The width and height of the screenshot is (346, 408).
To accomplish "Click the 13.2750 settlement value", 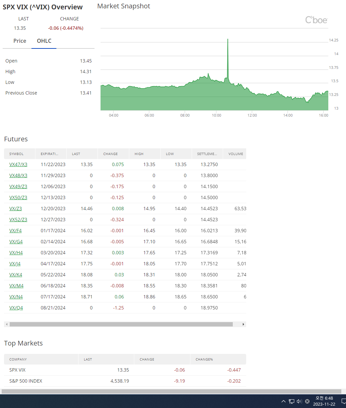I will pos(209,164).
